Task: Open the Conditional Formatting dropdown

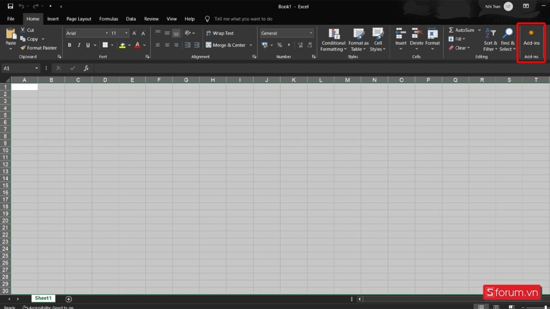Action: [x=333, y=40]
